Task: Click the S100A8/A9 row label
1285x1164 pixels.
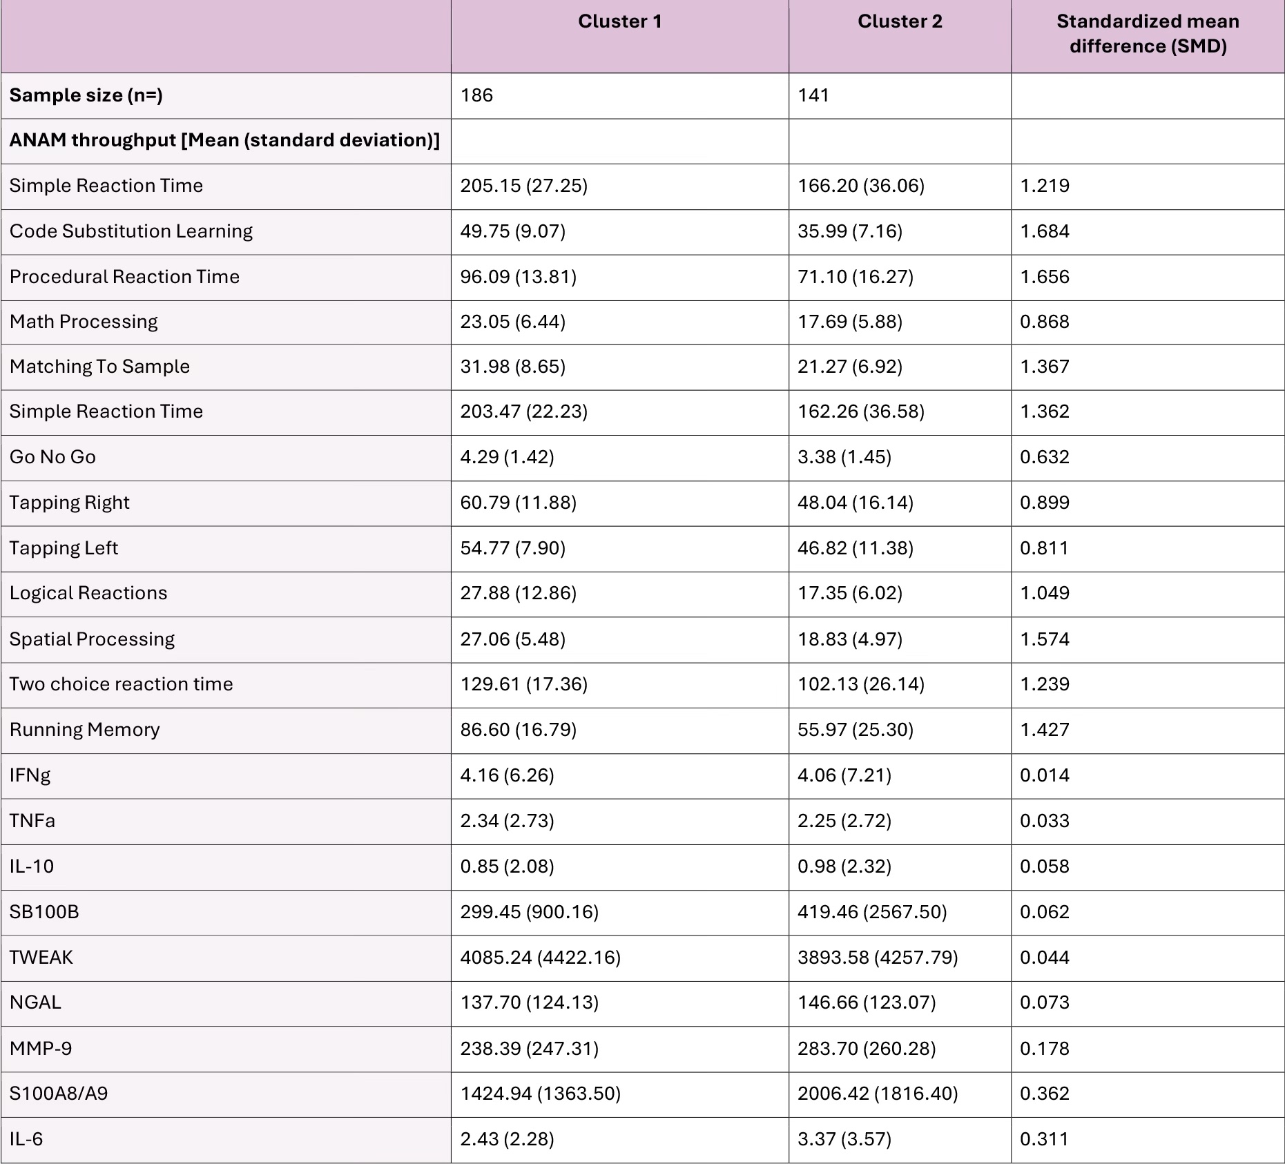Action: tap(59, 1094)
